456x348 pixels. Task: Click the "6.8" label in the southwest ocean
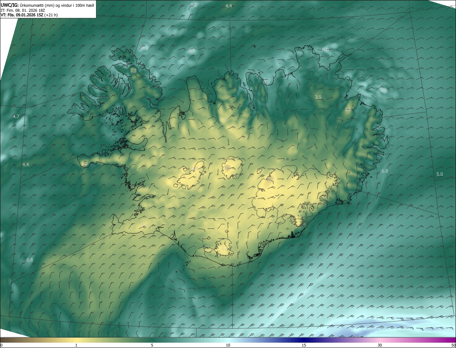tap(30, 260)
